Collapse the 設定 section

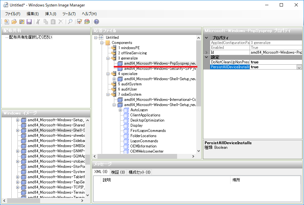point(207,57)
